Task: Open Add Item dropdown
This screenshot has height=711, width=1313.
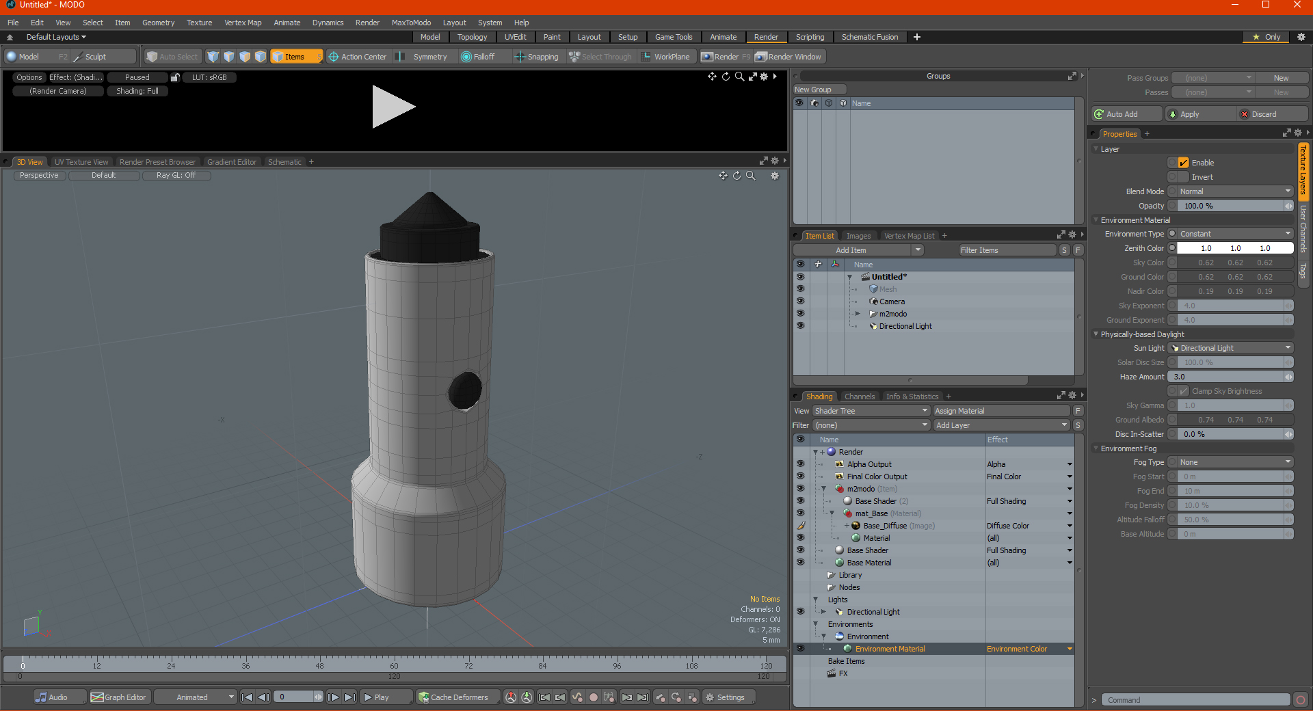Action: [x=859, y=250]
